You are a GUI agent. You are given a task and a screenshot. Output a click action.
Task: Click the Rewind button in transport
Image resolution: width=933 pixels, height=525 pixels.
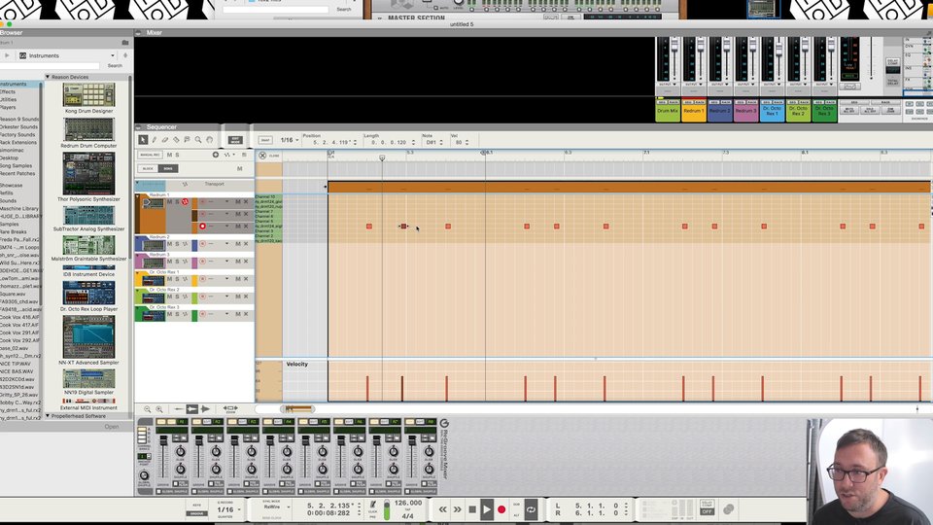pyautogui.click(x=443, y=509)
